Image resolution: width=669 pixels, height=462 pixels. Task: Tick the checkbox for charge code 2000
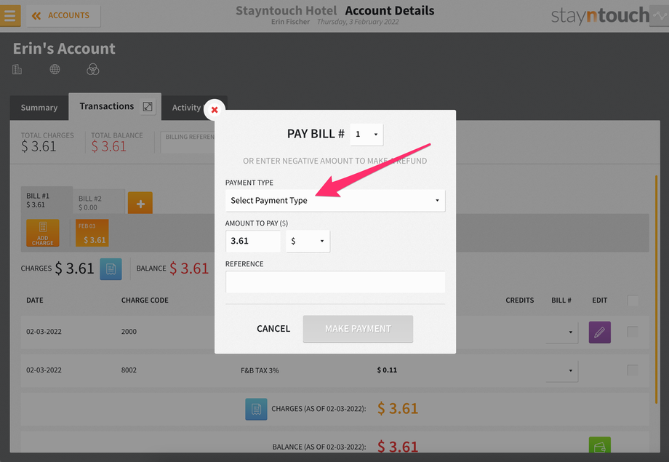point(633,331)
